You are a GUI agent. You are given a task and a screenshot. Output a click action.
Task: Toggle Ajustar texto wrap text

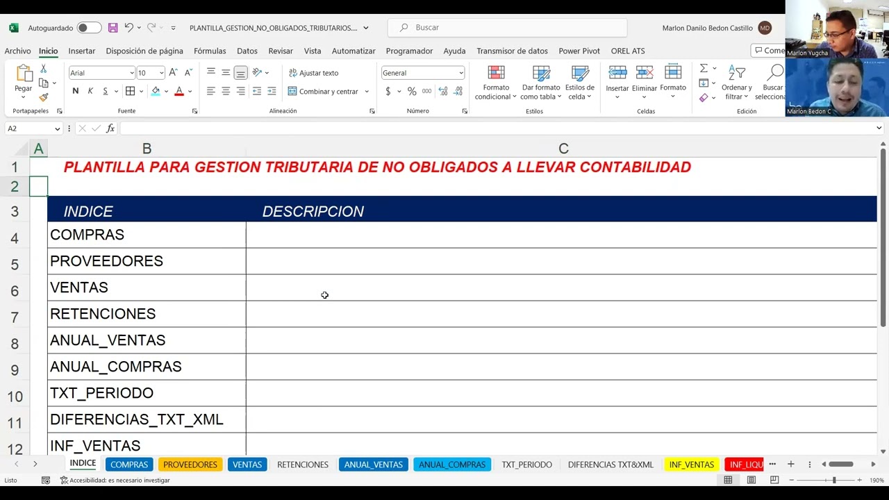(313, 73)
